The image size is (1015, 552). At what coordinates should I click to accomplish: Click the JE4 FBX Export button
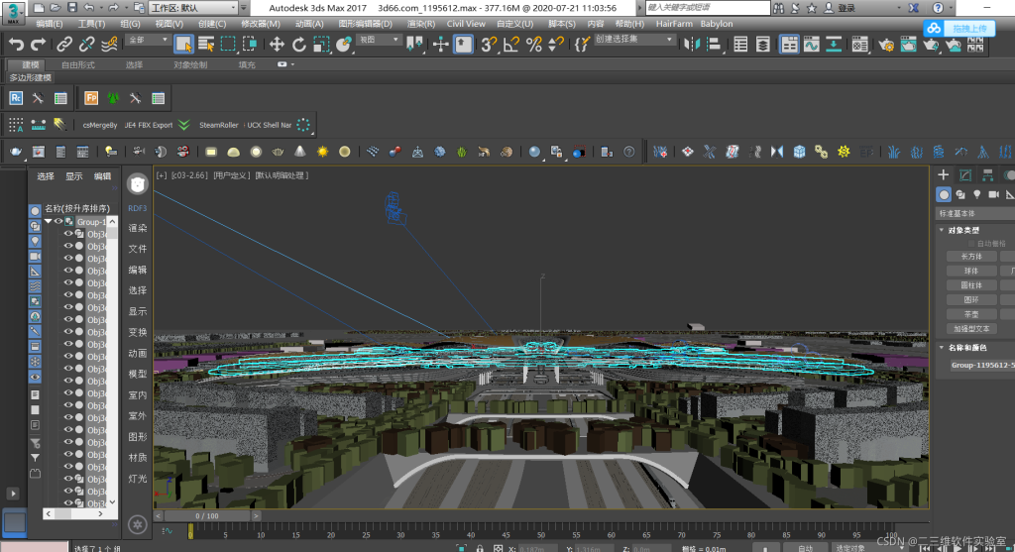coord(149,125)
